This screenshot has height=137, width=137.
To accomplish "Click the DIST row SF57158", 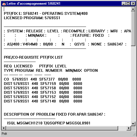I will [43, 88].
